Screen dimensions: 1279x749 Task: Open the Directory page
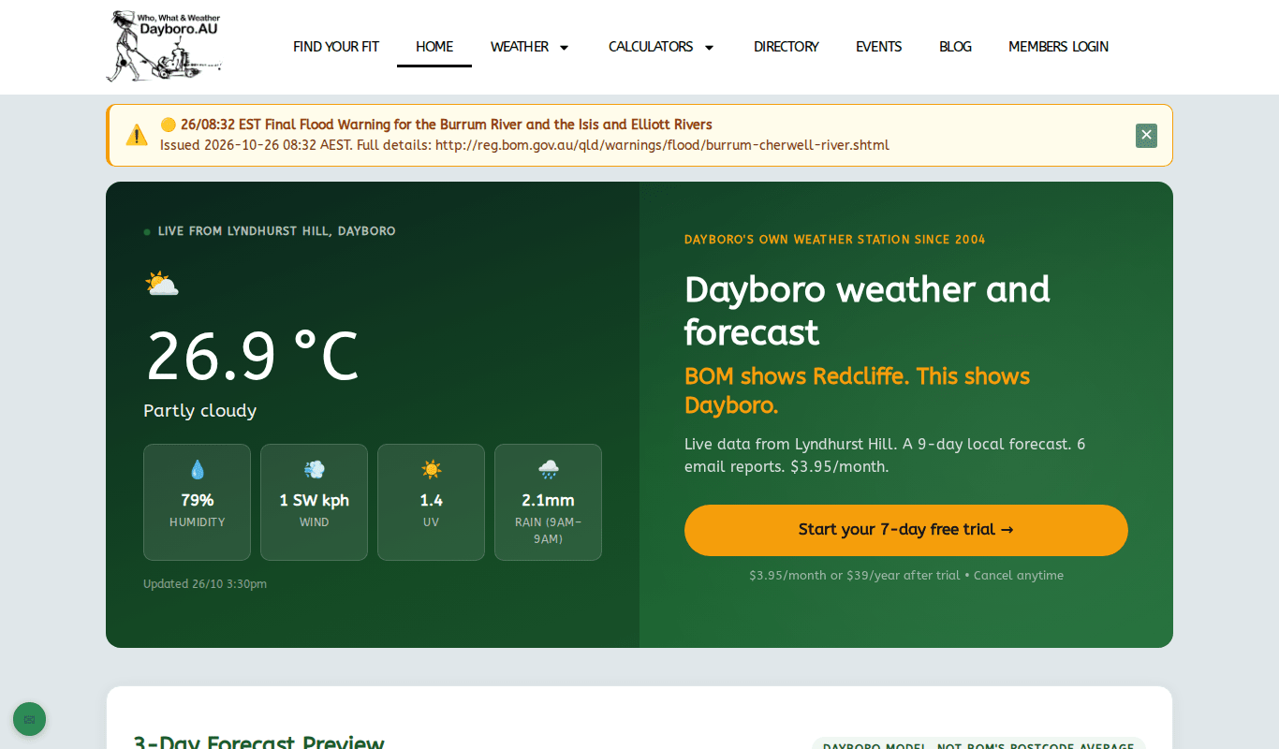[x=787, y=47]
